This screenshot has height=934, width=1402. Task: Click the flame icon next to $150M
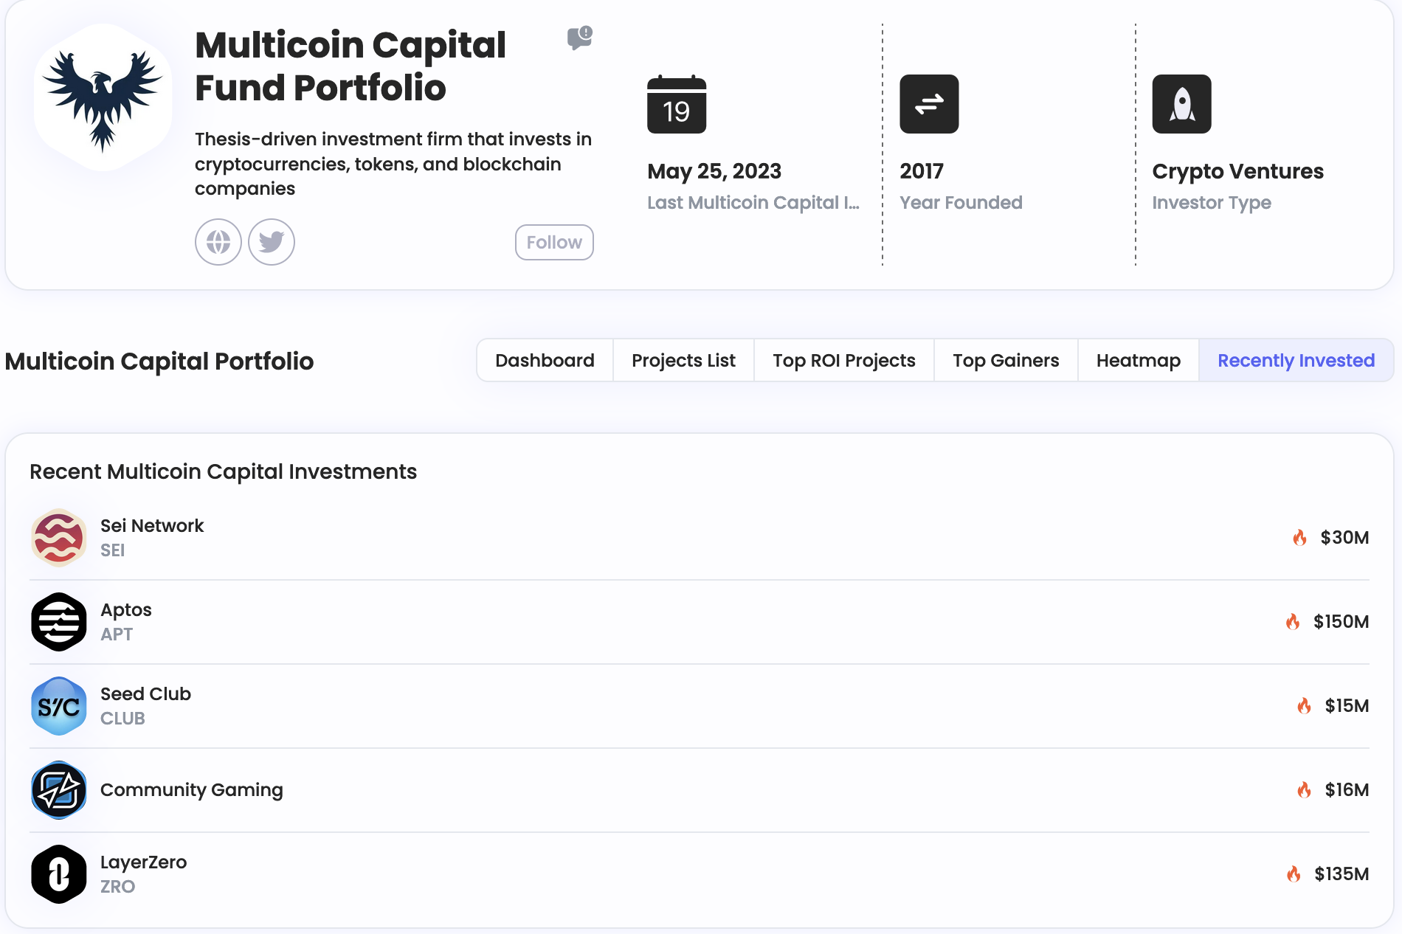(1293, 621)
